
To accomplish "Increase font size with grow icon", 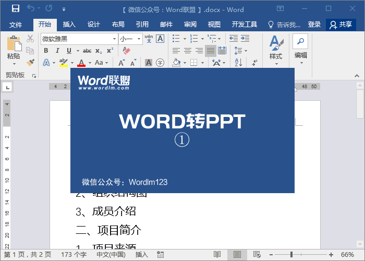I will click(x=121, y=63).
